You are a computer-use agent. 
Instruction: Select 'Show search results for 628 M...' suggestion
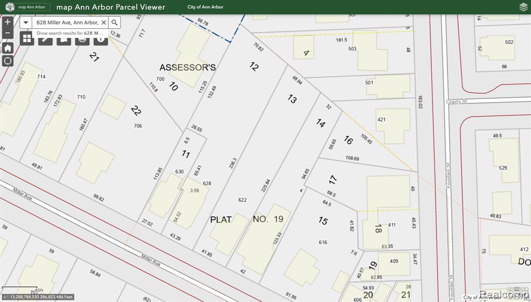70,33
